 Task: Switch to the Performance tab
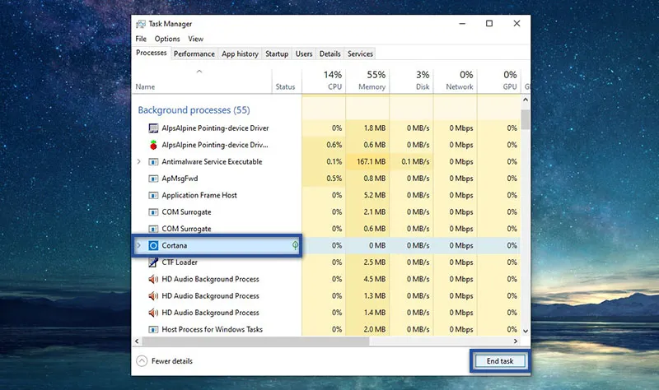tap(194, 53)
